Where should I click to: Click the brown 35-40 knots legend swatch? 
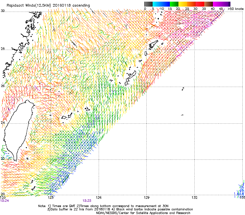click(x=209, y=4)
